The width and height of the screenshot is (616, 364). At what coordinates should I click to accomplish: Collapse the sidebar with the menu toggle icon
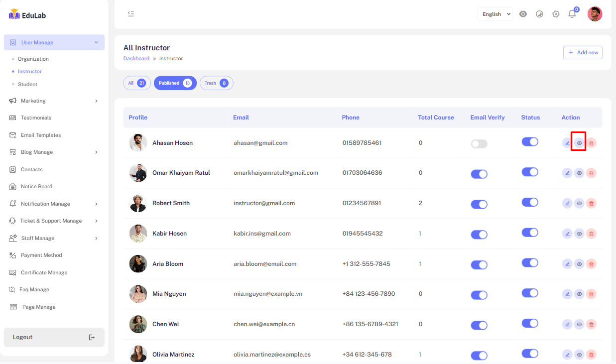[x=131, y=14]
